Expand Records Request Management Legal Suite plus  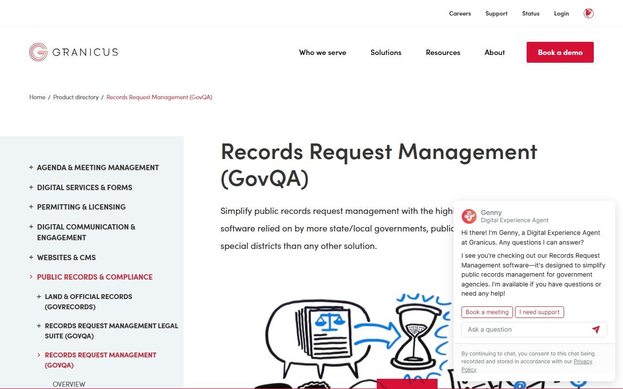[x=39, y=325]
